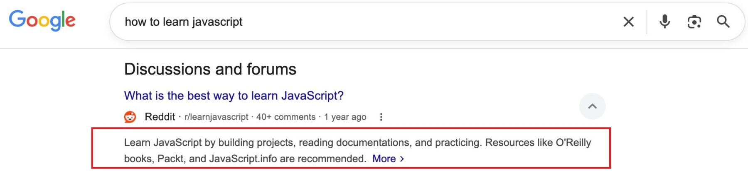
Task: Expand the snippet via the More link
Action: tap(384, 159)
